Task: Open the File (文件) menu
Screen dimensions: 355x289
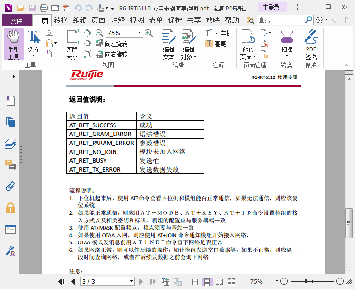Action: point(17,20)
